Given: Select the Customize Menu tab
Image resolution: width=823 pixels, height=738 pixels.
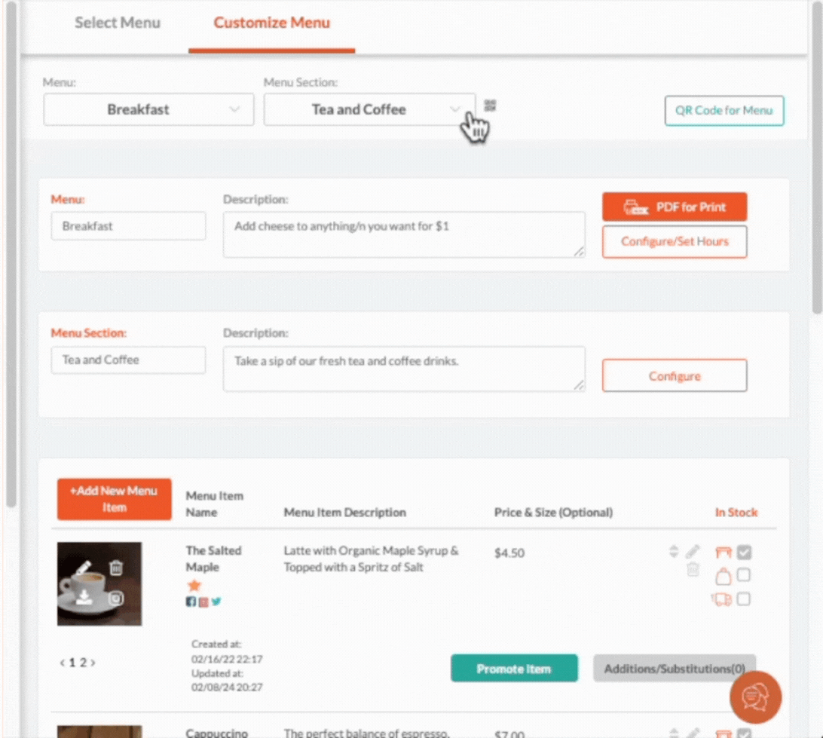Looking at the screenshot, I should 271,23.
